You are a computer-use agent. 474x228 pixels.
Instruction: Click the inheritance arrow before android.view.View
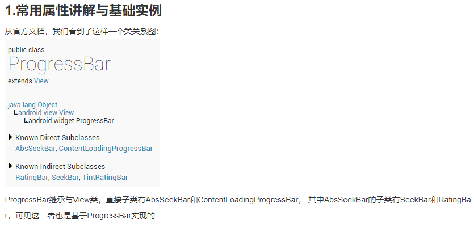[16, 113]
